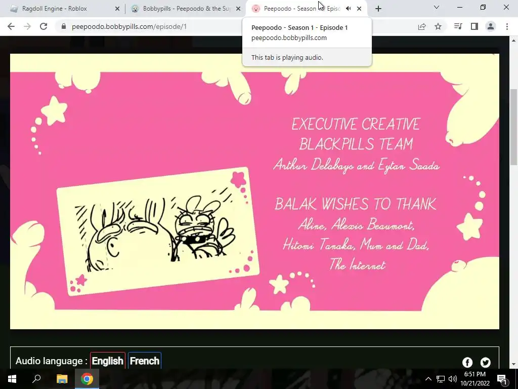Click 'This tab is playing audio.' tooltip text
Image resolution: width=518 pixels, height=389 pixels.
pyautogui.click(x=287, y=58)
